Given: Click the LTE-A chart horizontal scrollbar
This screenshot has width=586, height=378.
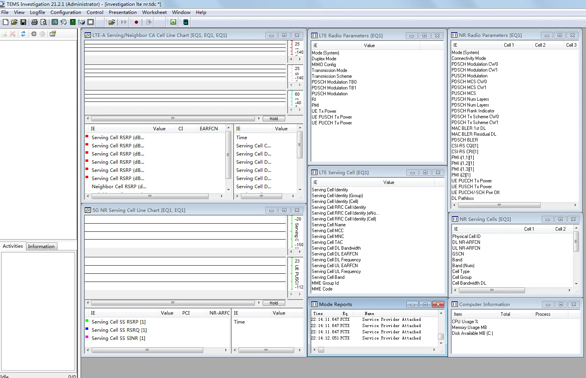Looking at the screenshot, I should pos(173,119).
